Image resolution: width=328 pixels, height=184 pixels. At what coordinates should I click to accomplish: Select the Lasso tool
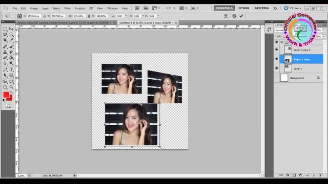[5, 34]
